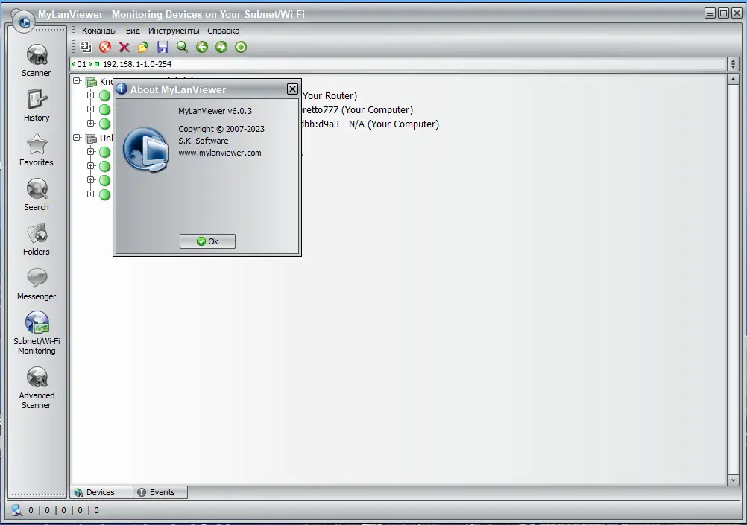Click the scroll down arrow of device list

(x=733, y=480)
